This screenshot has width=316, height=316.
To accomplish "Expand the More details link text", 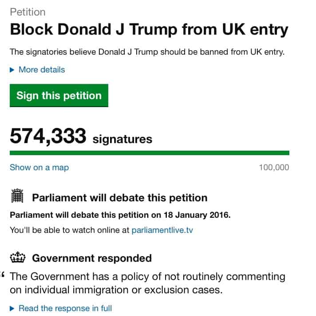I will [42, 70].
